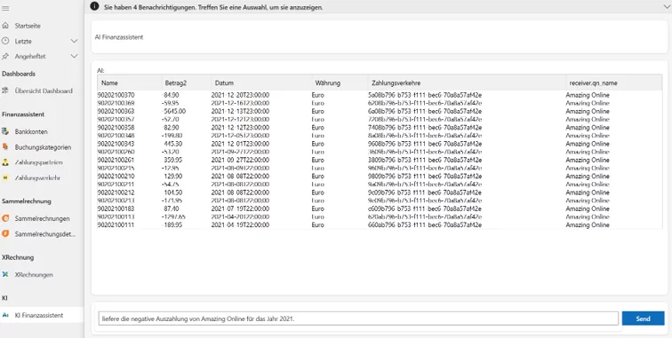Select name cell 90202100111

click(x=116, y=225)
